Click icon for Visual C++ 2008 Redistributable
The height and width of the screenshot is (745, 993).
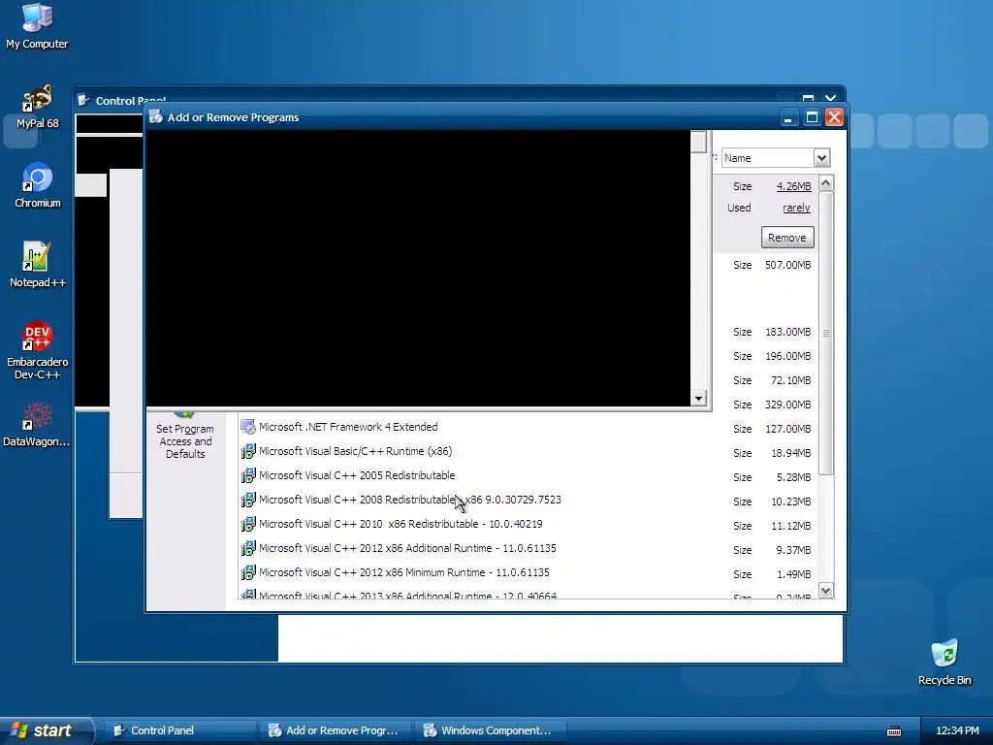tap(248, 500)
